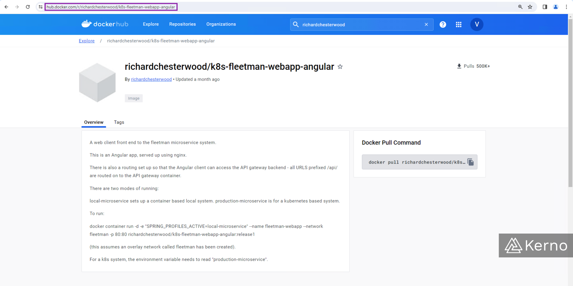Image resolution: width=573 pixels, height=286 pixels.
Task: Click 'A web client front end' description line
Action: (x=153, y=142)
